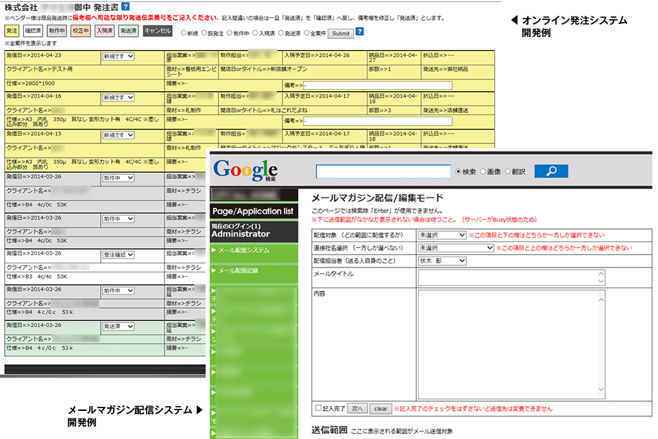Expand the 配信担当者 dropdown
Screen dimensions: 658x439
[x=441, y=261]
